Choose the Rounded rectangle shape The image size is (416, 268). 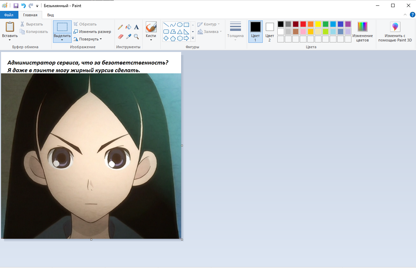coord(166,32)
